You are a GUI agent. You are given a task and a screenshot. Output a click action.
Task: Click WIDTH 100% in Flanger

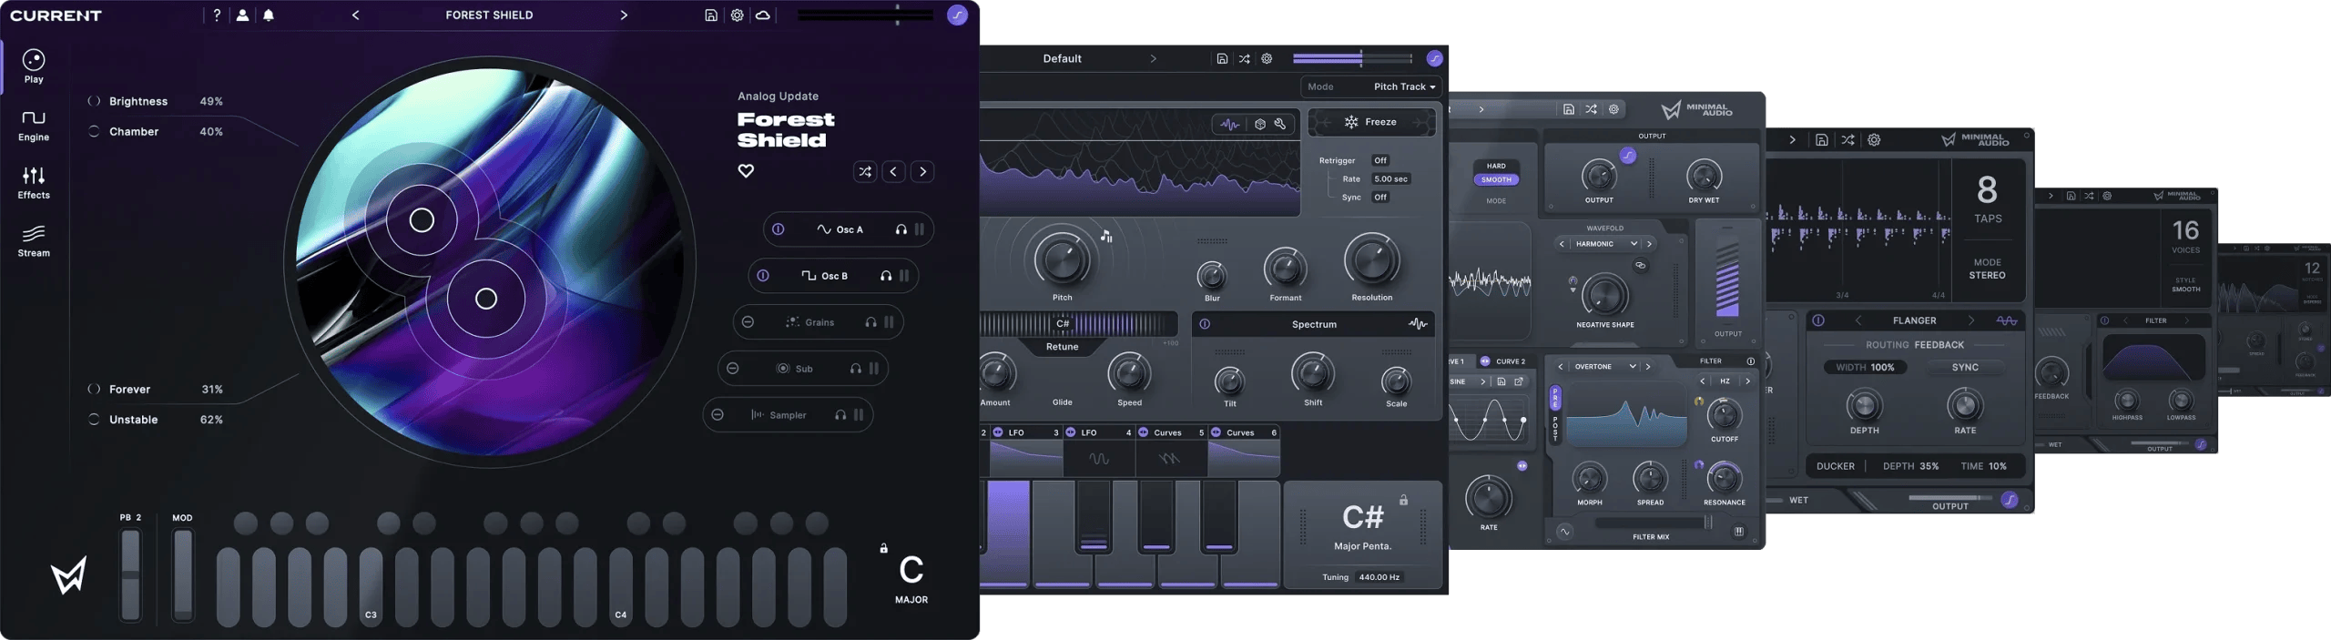click(1865, 367)
